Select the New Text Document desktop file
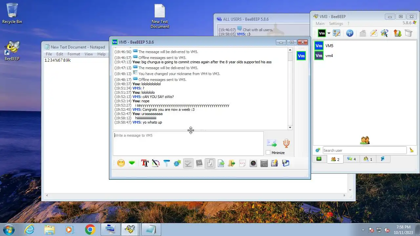420x236 pixels. 160,16
